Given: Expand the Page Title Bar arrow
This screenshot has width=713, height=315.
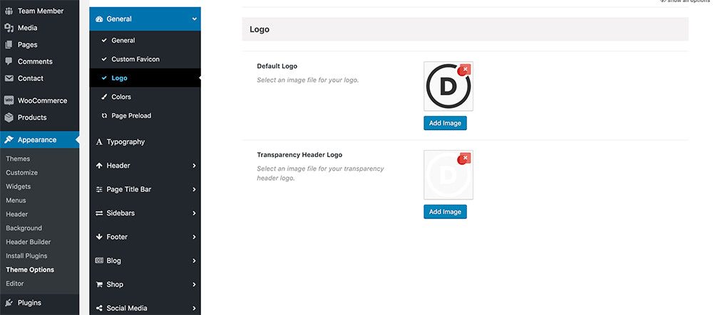Looking at the screenshot, I should pos(194,189).
